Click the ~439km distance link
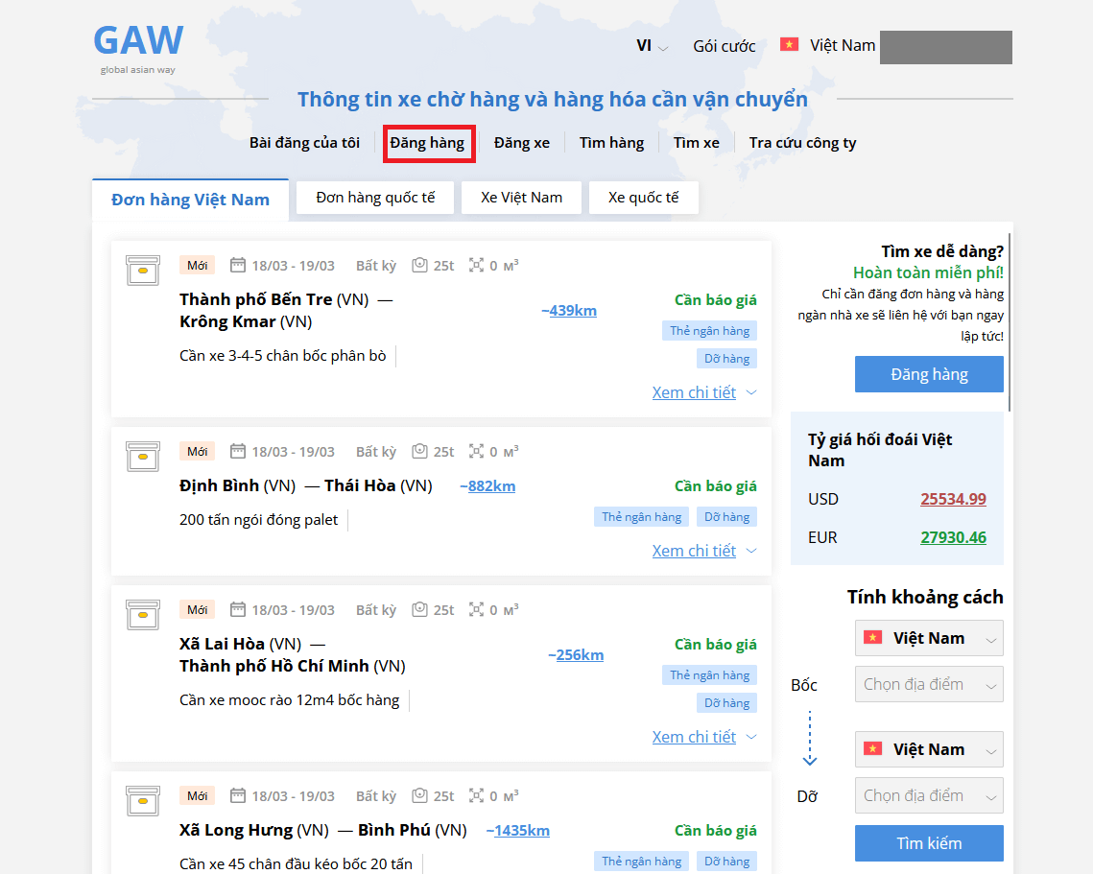Viewport: 1093px width, 874px height. (570, 311)
